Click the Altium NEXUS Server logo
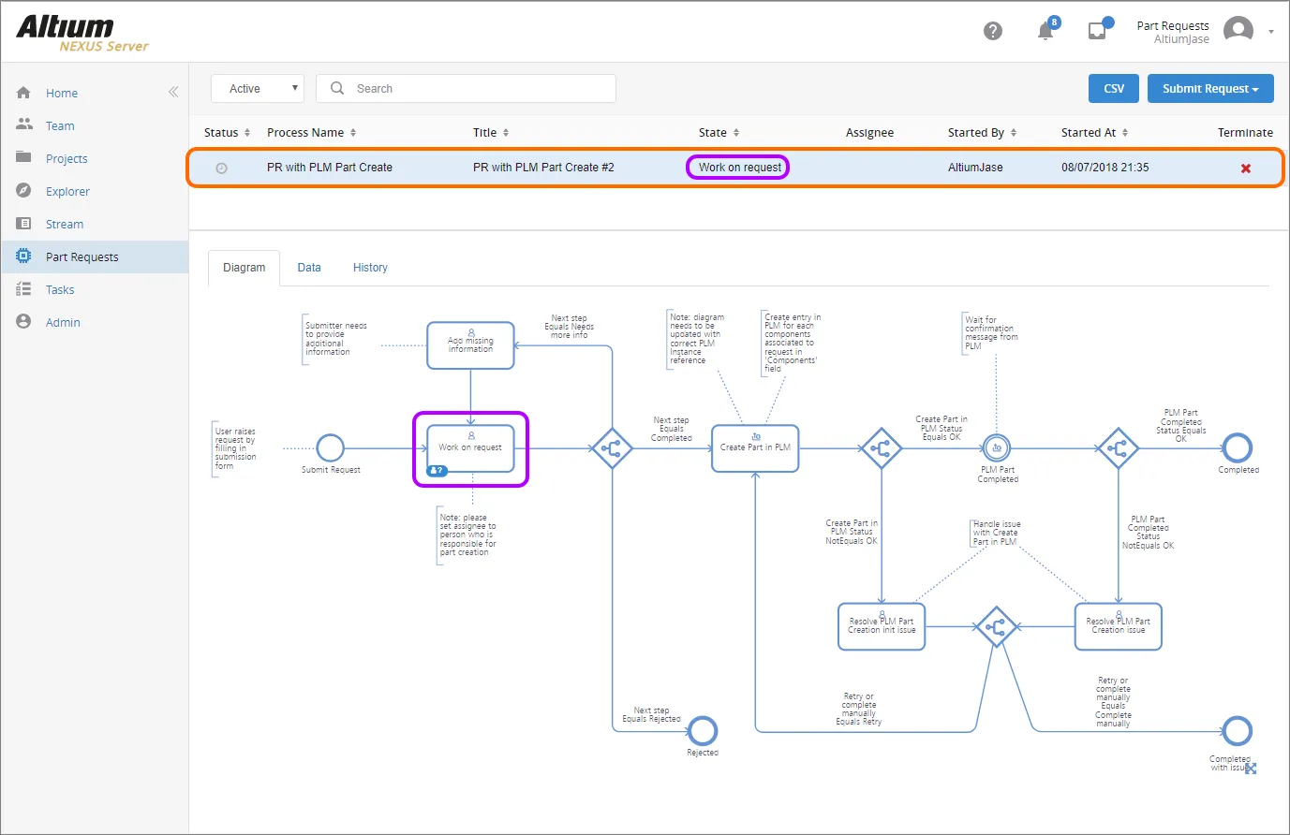This screenshot has width=1290, height=835. 82,33
